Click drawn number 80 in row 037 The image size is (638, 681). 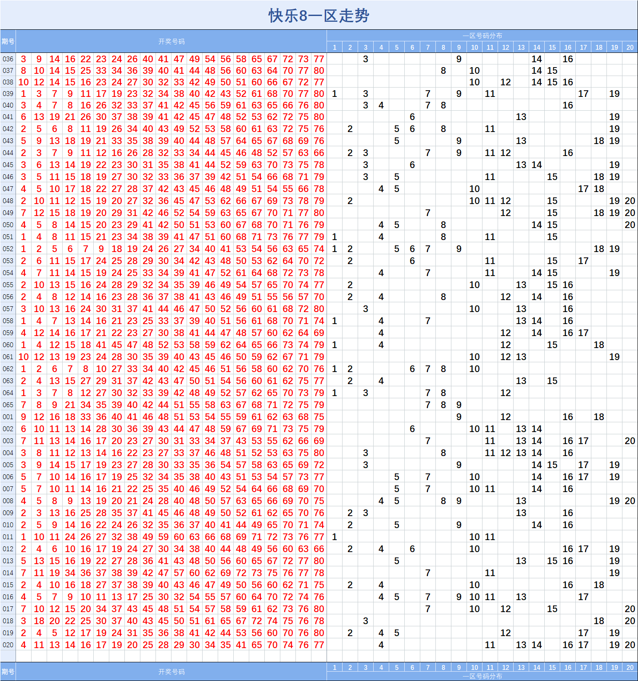(x=319, y=71)
